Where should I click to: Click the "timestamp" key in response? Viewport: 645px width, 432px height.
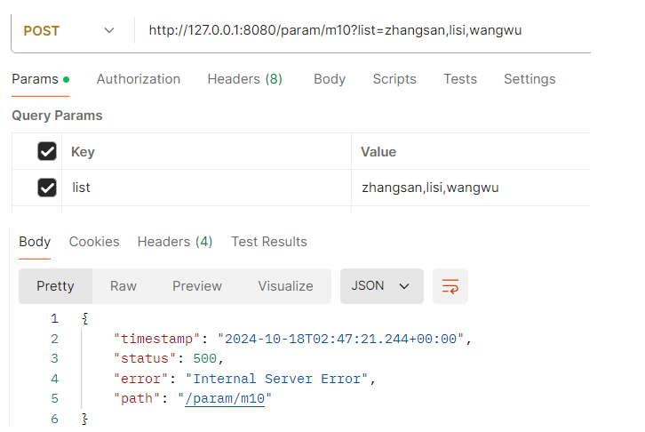click(156, 339)
